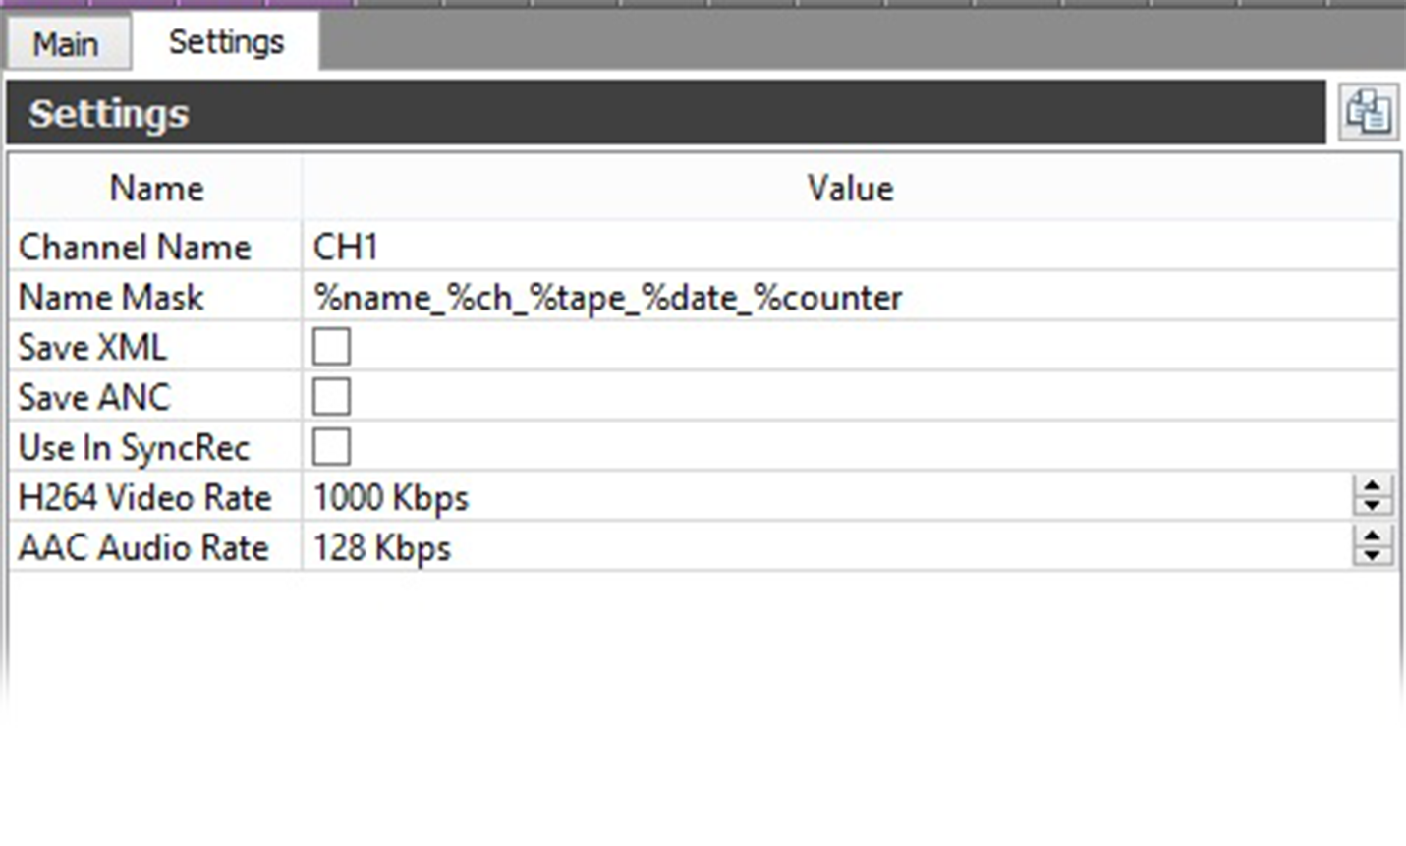This screenshot has width=1406, height=846.
Task: Click the Name column header
Action: 155,188
